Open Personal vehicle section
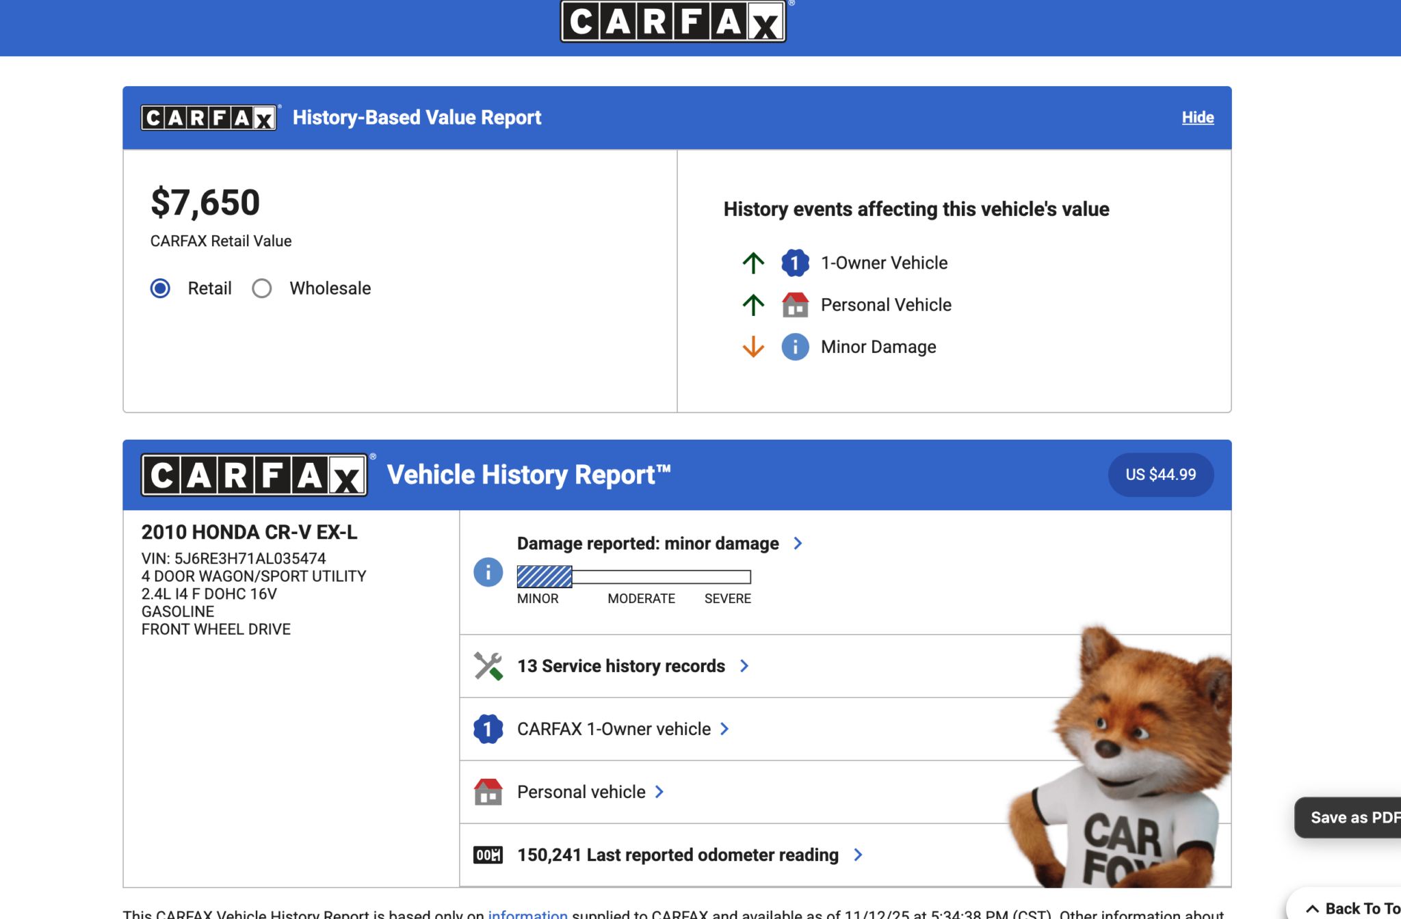The width and height of the screenshot is (1401, 919). click(581, 792)
